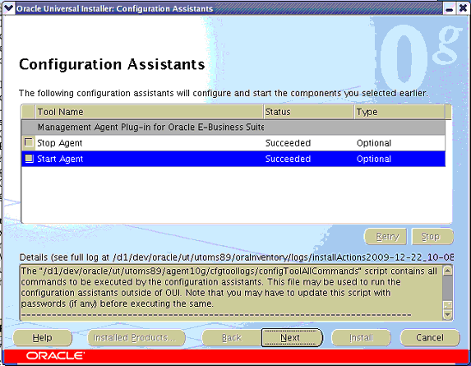Click the Configuration Assistants heading
Image resolution: width=471 pixels, height=366 pixels.
(112, 64)
